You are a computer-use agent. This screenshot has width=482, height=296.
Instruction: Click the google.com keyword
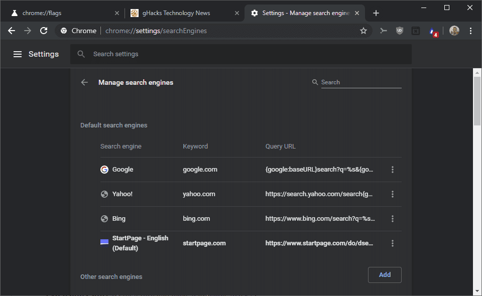[x=200, y=170]
